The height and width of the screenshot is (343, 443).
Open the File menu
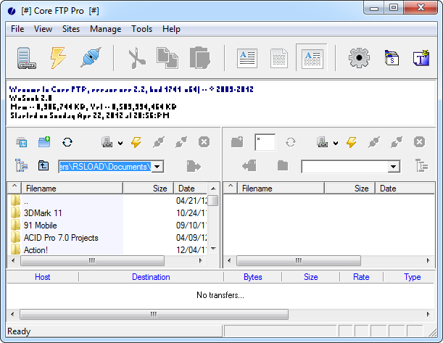click(x=17, y=29)
